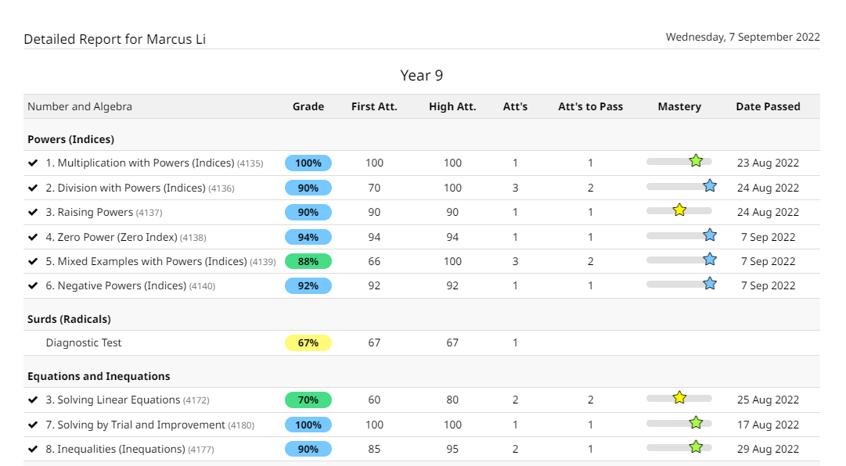This screenshot has height=466, width=846.
Task: Select Equations and Inequations section header
Action: (x=99, y=376)
